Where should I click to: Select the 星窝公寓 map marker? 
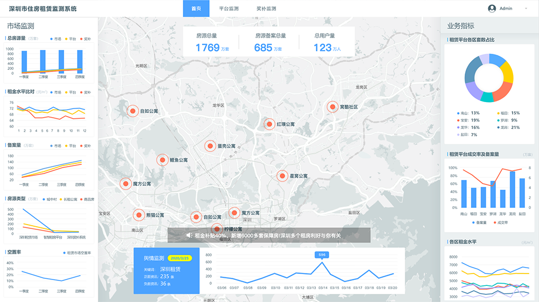(282, 176)
